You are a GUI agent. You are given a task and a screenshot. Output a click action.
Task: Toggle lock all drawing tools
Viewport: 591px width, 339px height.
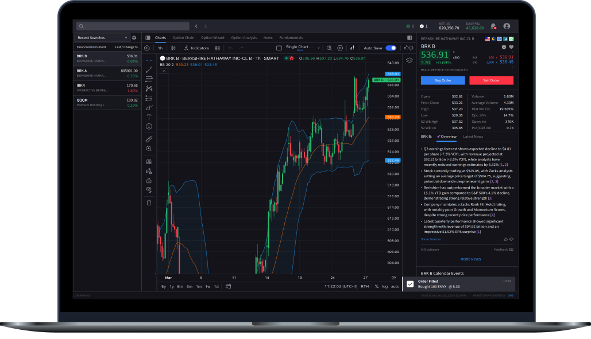click(149, 180)
